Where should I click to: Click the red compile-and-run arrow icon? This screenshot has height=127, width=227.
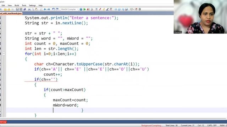(x=88, y=10)
